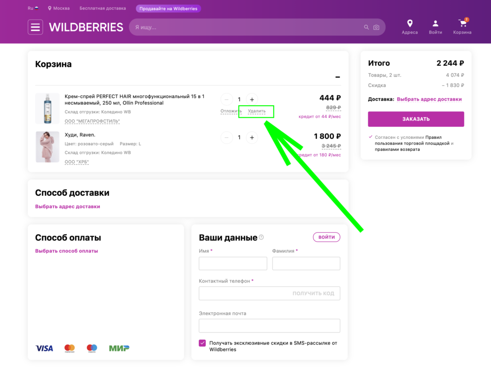Open camera photo search icon
491x372 pixels.
[376, 27]
